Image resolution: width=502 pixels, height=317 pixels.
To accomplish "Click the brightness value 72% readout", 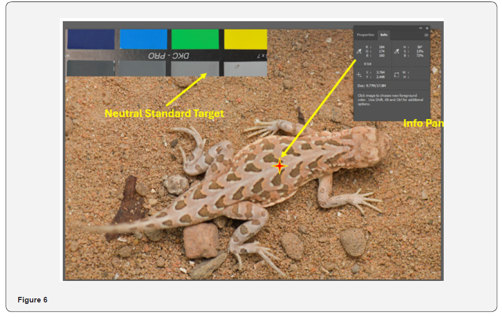I will point(420,55).
